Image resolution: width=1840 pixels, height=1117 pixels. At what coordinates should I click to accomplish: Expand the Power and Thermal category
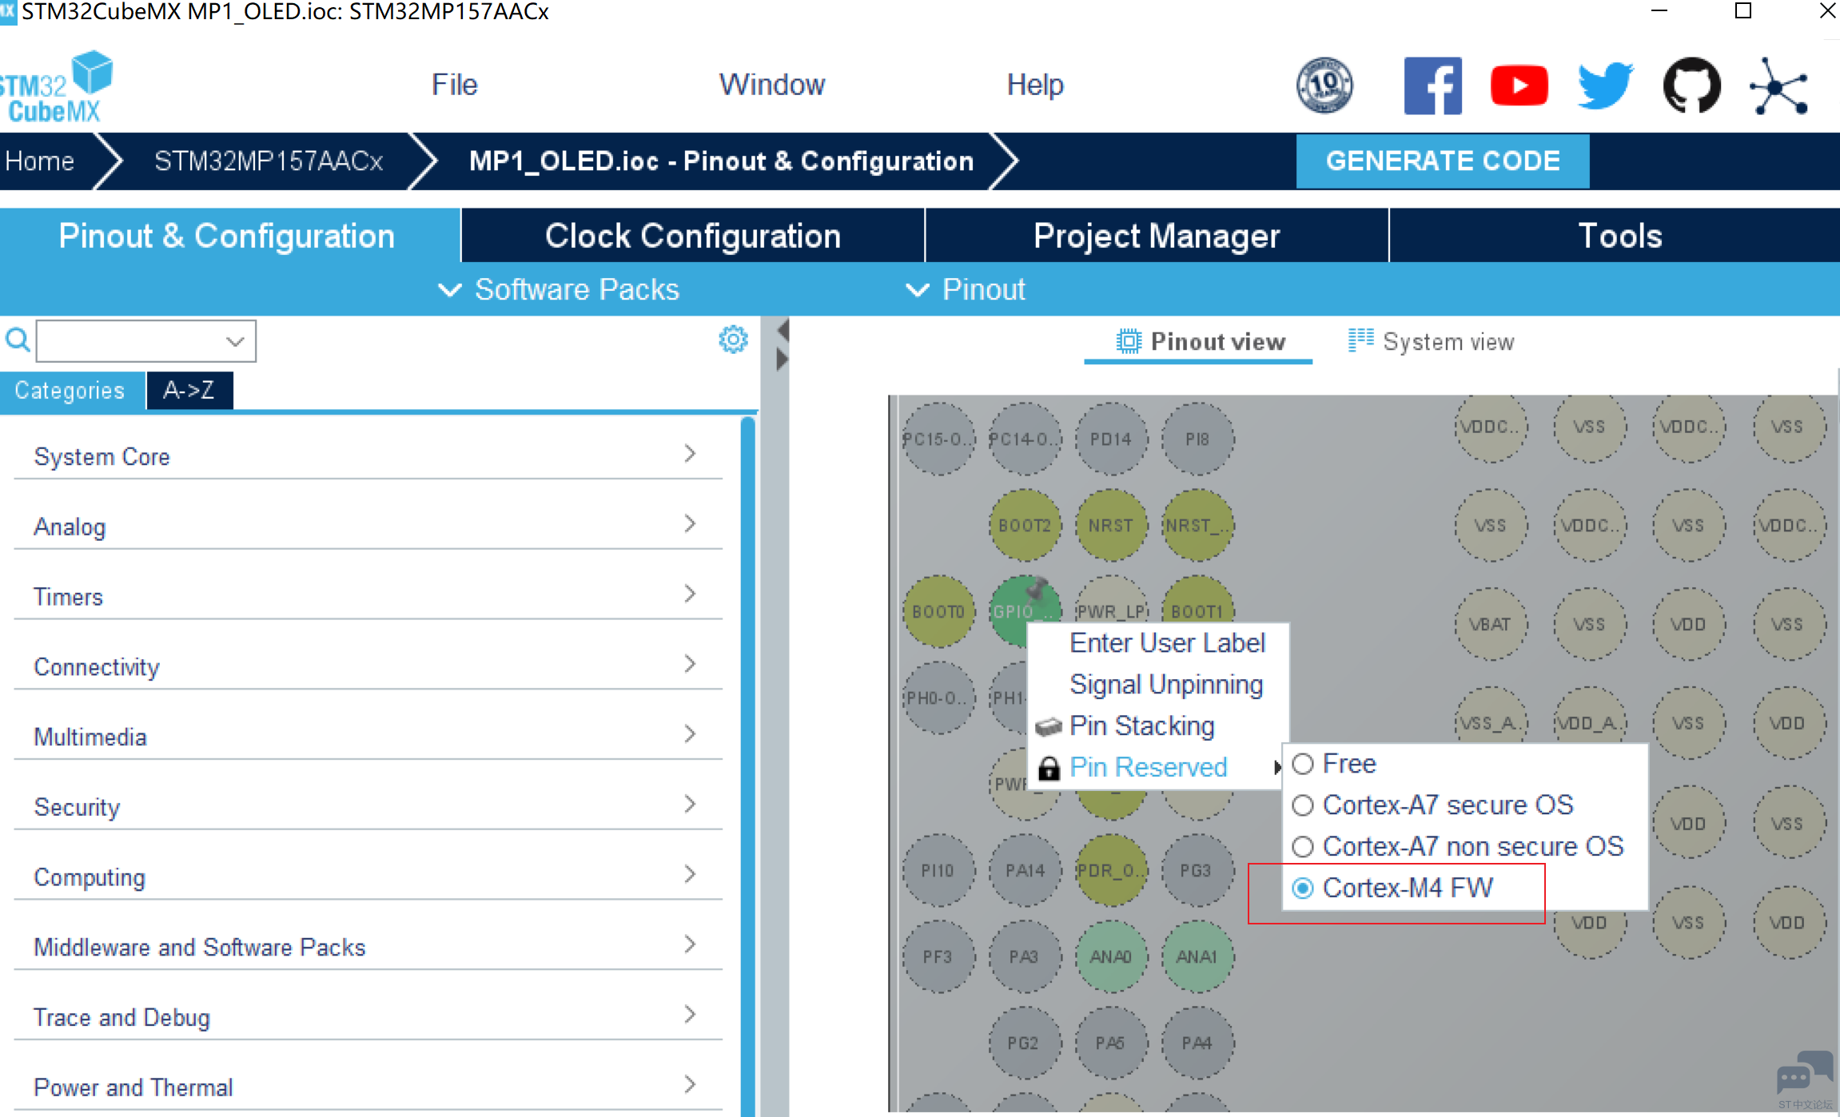point(368,1087)
